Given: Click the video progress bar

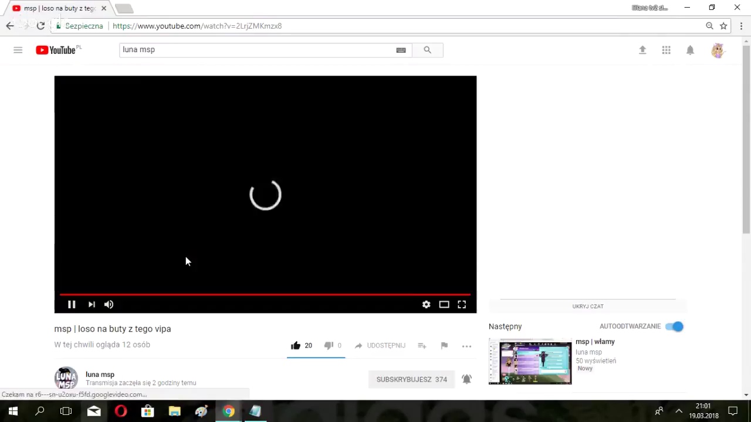Looking at the screenshot, I should point(265,294).
